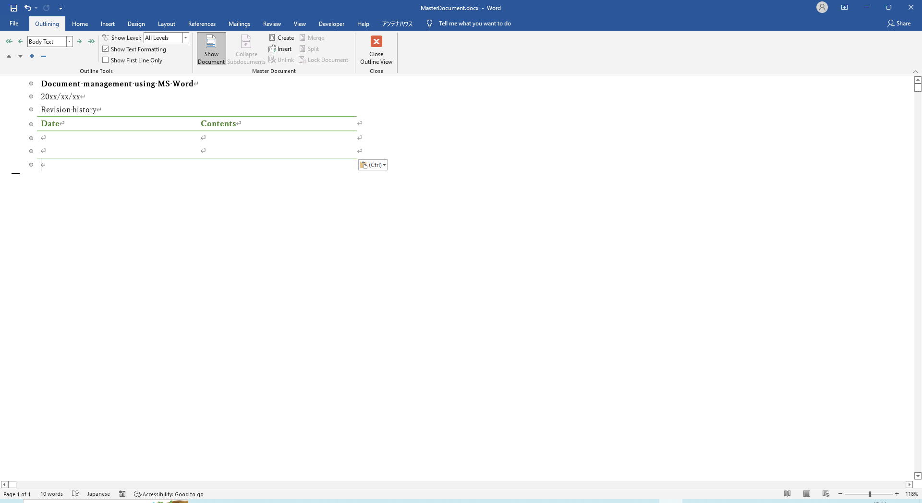Viewport: 922px width, 503px height.
Task: Click the Demote right arrow
Action: 80,41
